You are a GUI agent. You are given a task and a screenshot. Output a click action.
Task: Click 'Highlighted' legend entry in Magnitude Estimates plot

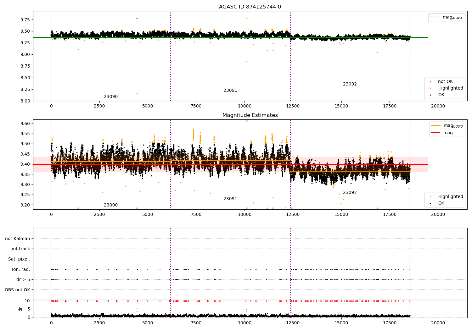click(x=451, y=197)
